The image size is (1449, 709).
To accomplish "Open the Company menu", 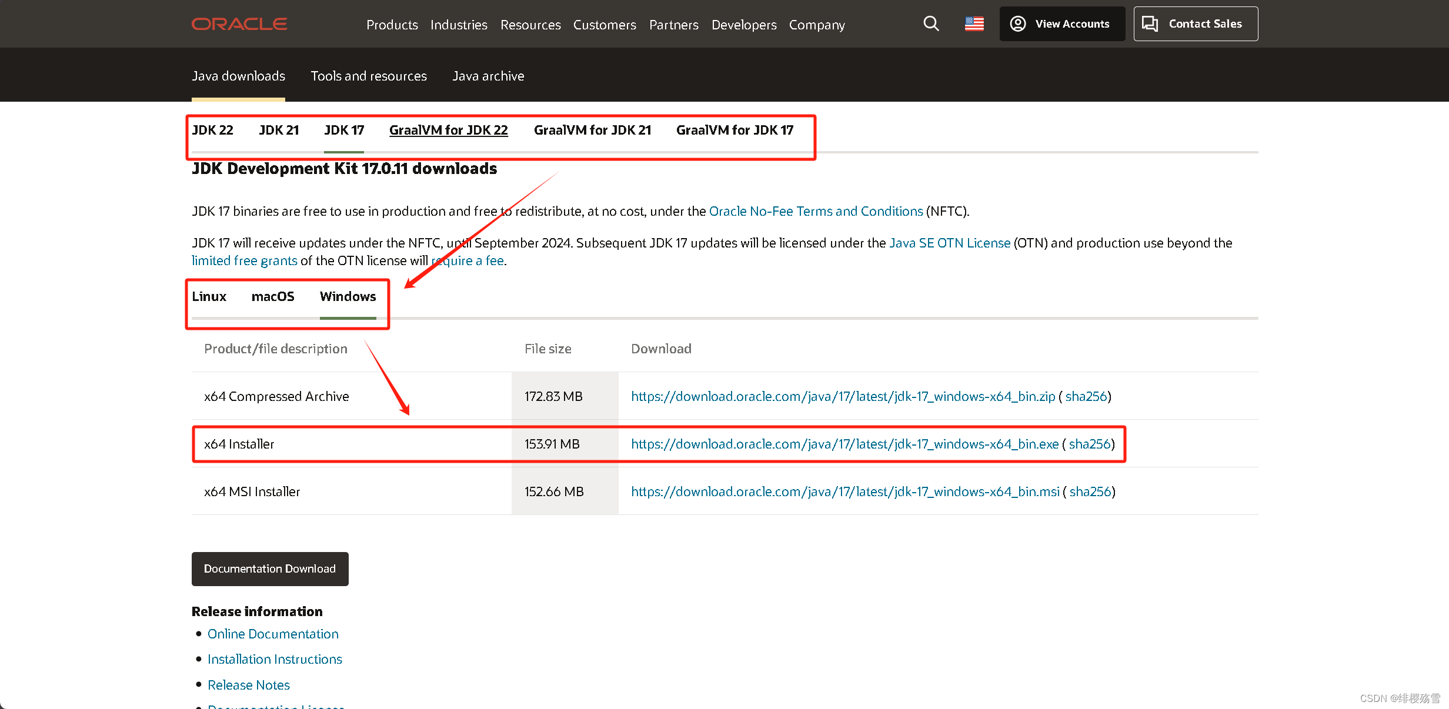I will [x=817, y=25].
